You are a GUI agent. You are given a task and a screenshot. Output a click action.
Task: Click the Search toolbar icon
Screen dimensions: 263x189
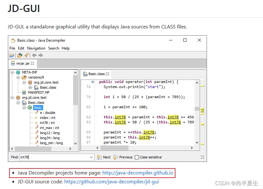click(x=26, y=55)
